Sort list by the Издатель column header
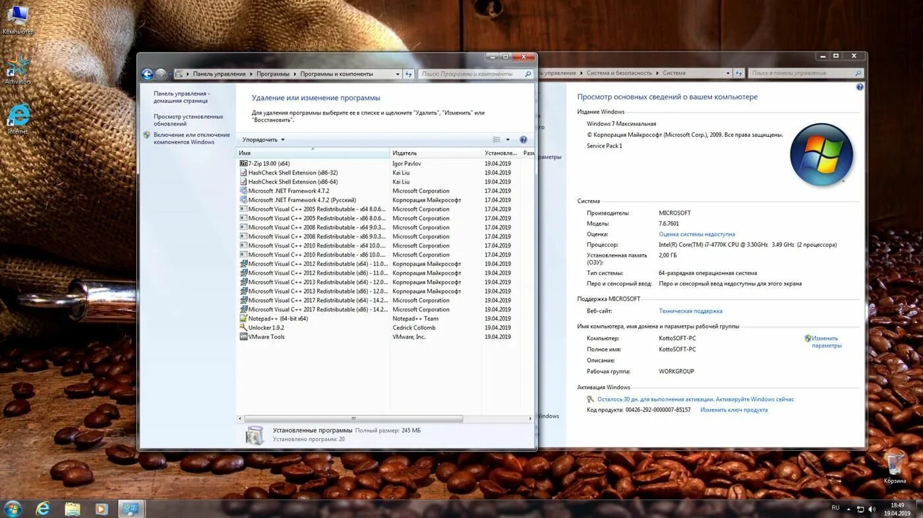Image resolution: width=923 pixels, height=518 pixels. 436,153
